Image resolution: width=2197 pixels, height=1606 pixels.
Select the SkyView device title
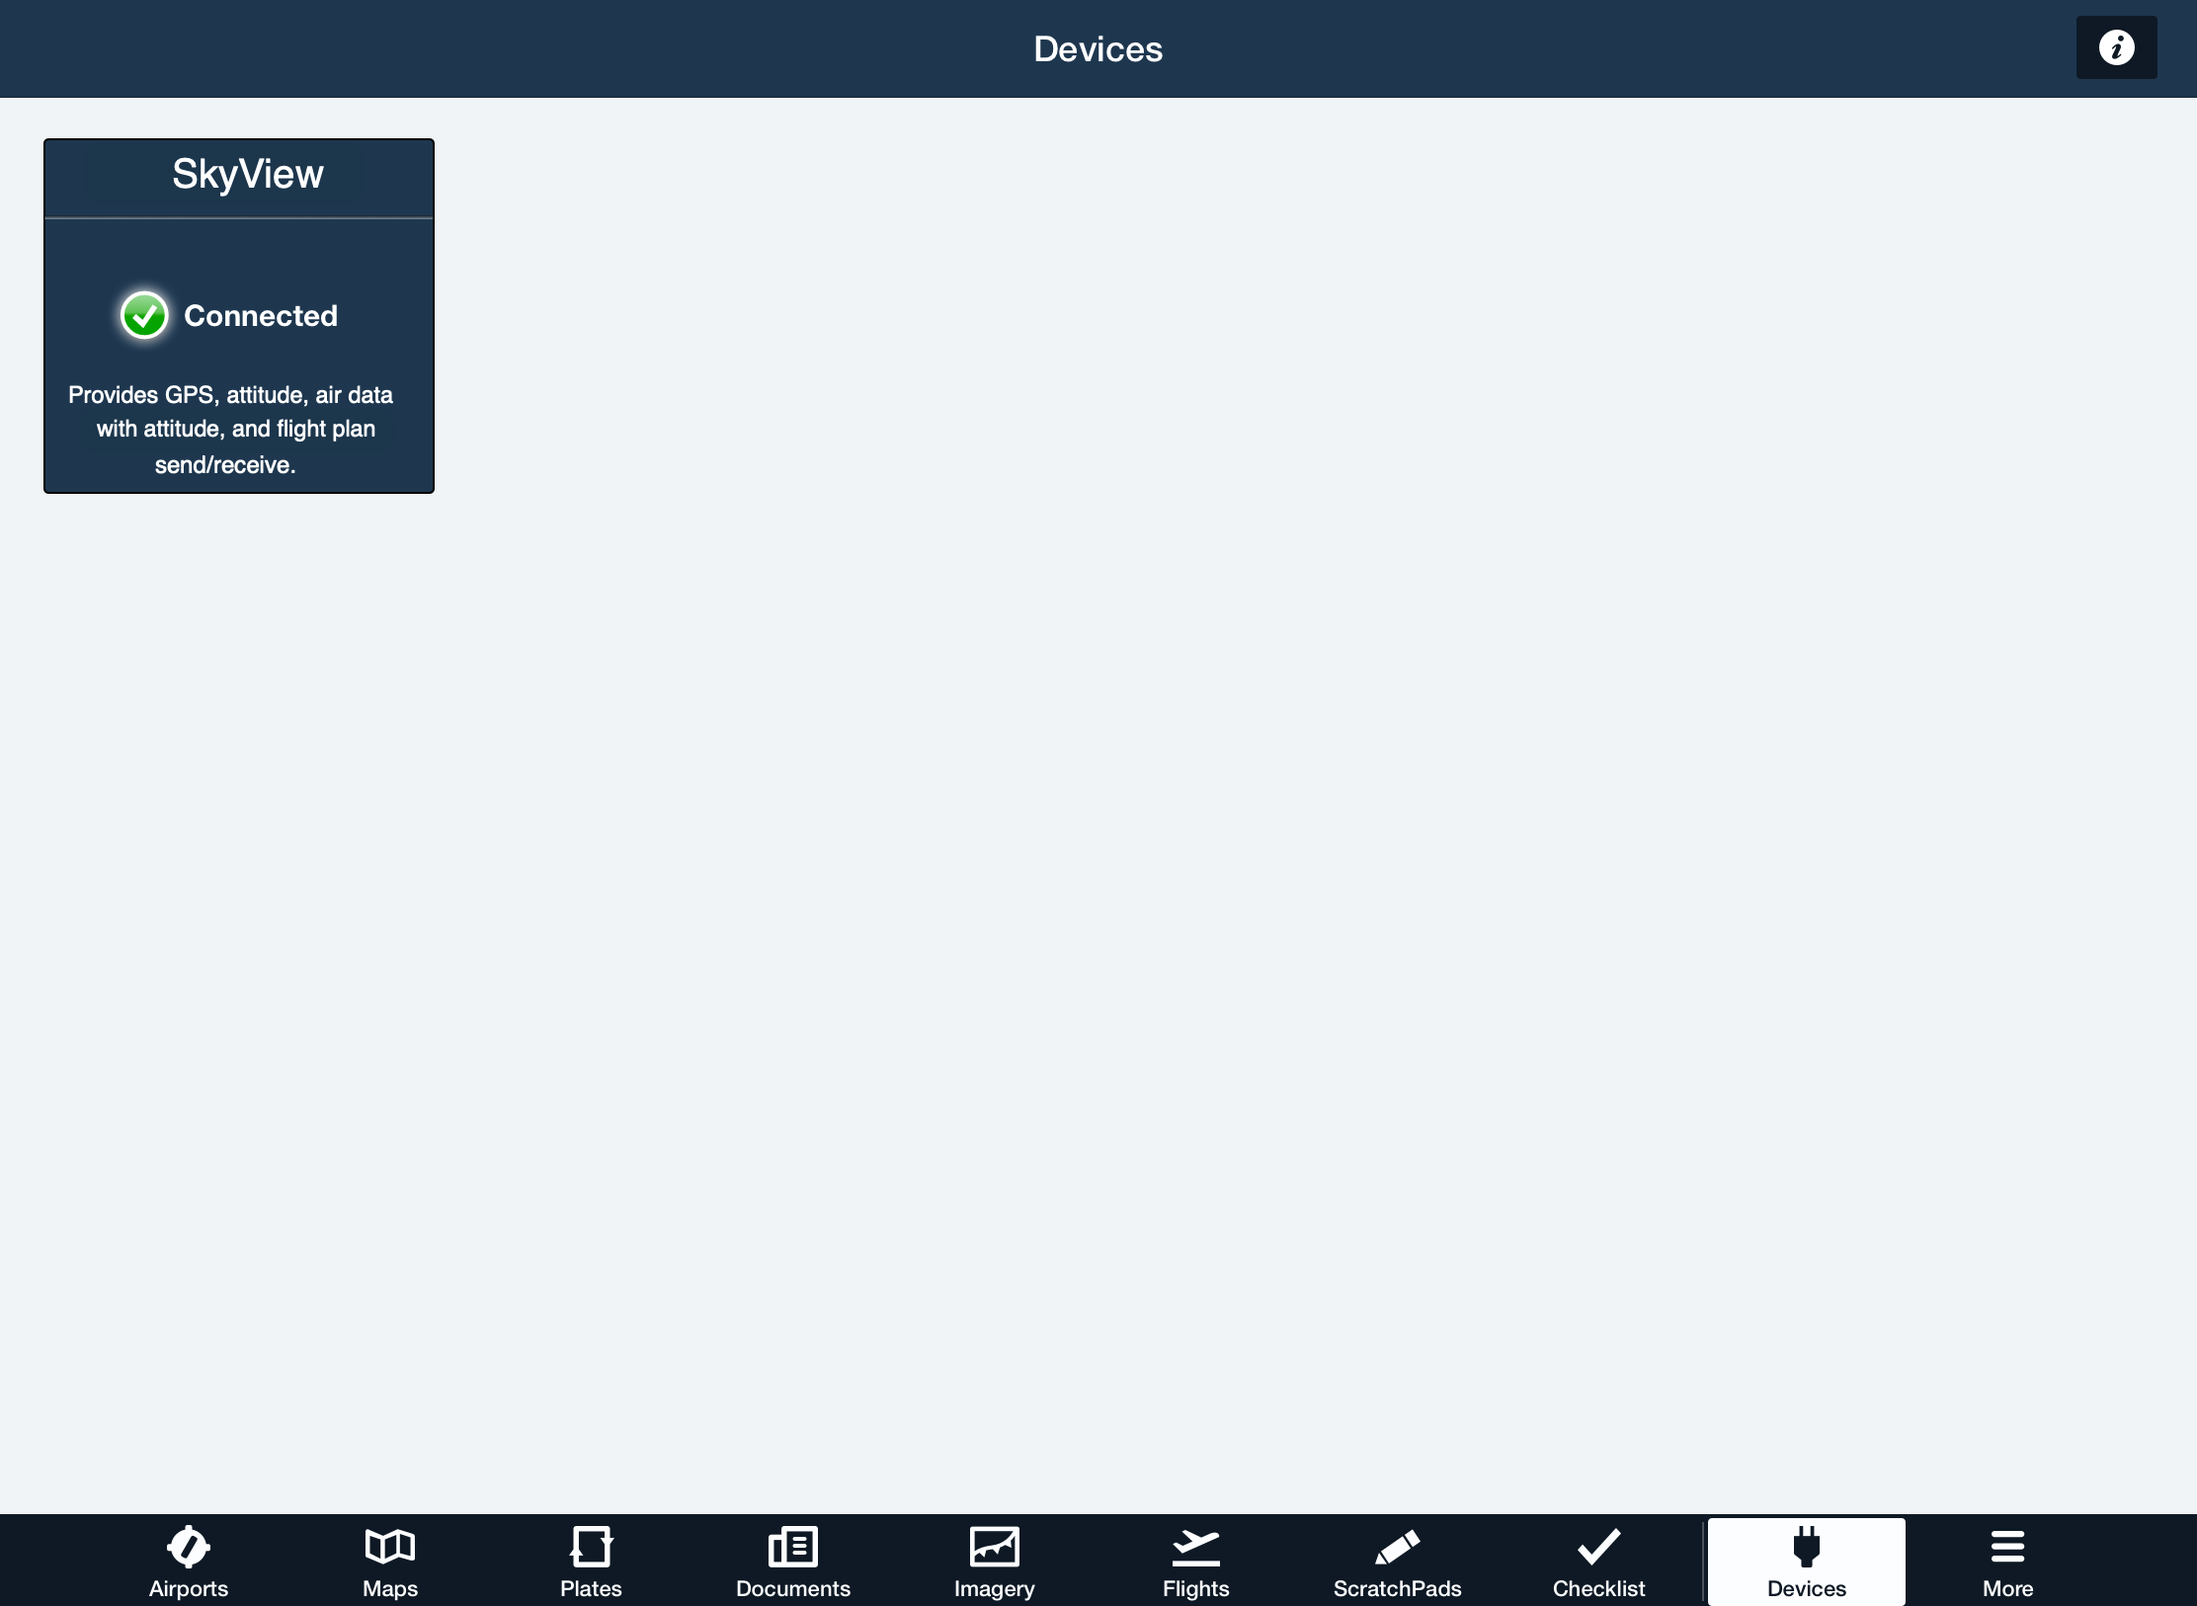tap(248, 174)
